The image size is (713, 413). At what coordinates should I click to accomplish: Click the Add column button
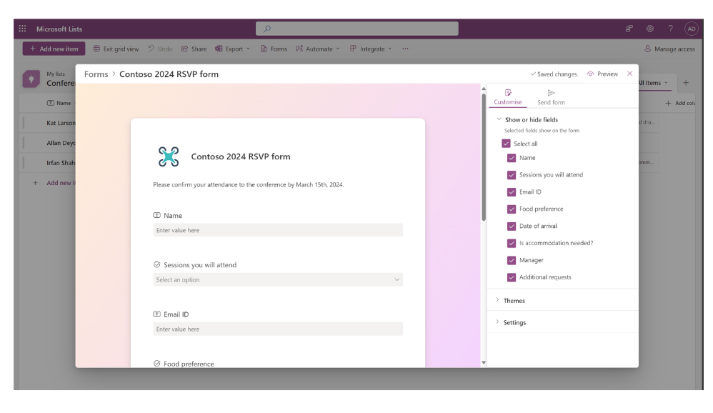(x=681, y=103)
